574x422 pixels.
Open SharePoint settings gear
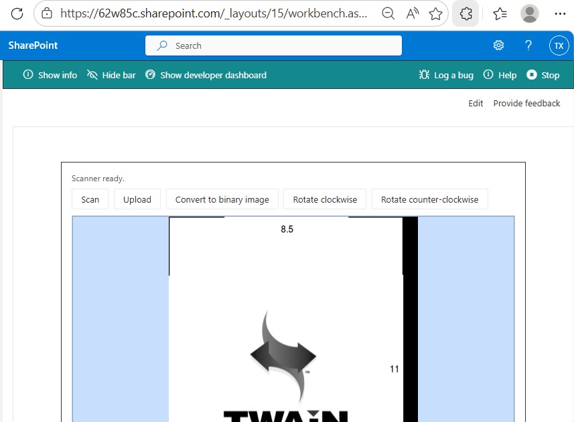[x=498, y=45]
